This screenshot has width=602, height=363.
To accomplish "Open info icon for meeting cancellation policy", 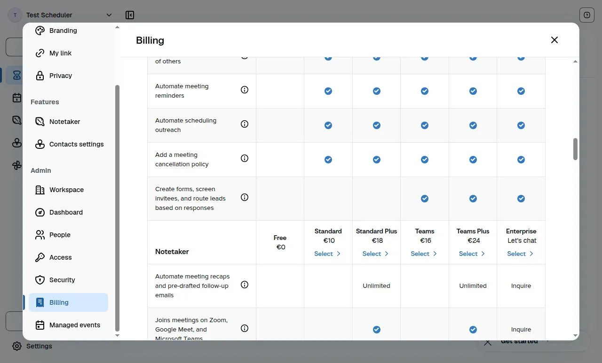I will (x=245, y=158).
